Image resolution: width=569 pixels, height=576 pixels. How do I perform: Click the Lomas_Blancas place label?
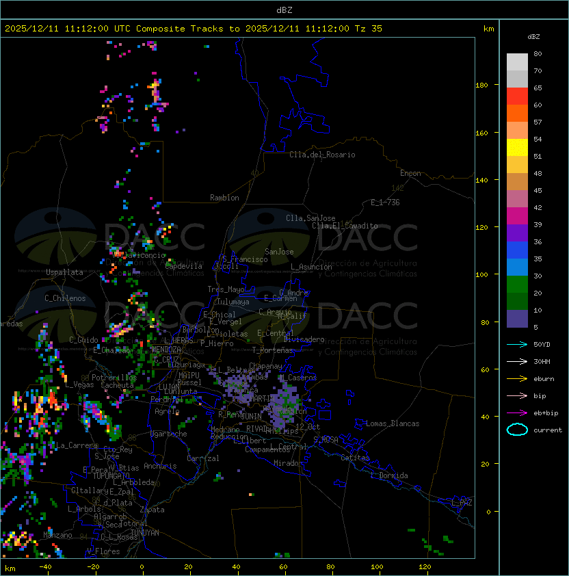[393, 423]
